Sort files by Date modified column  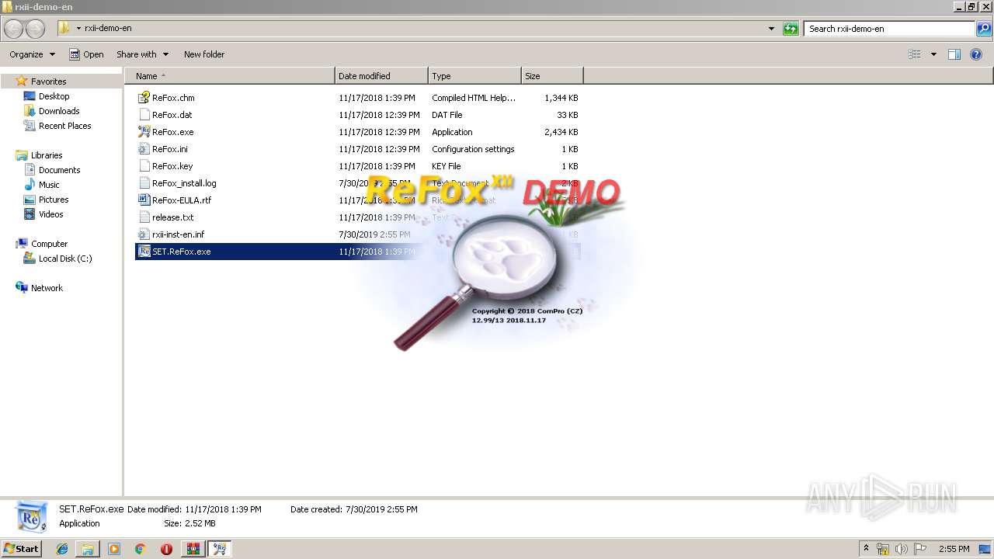click(x=381, y=76)
